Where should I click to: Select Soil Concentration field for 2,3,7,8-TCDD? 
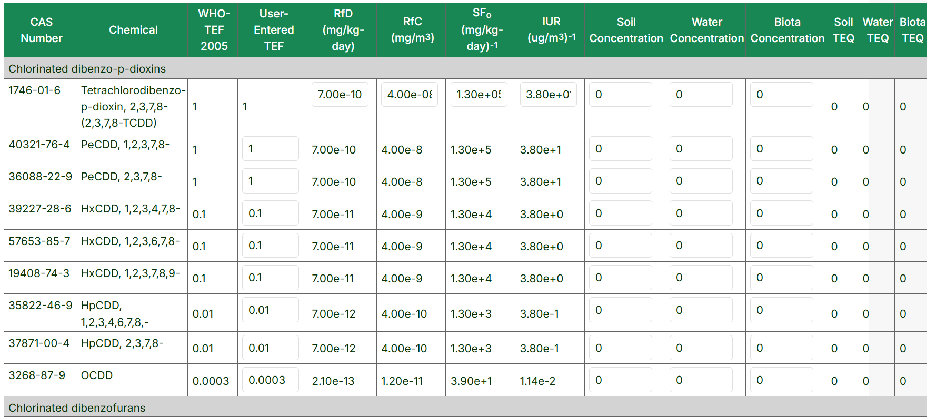(x=620, y=95)
